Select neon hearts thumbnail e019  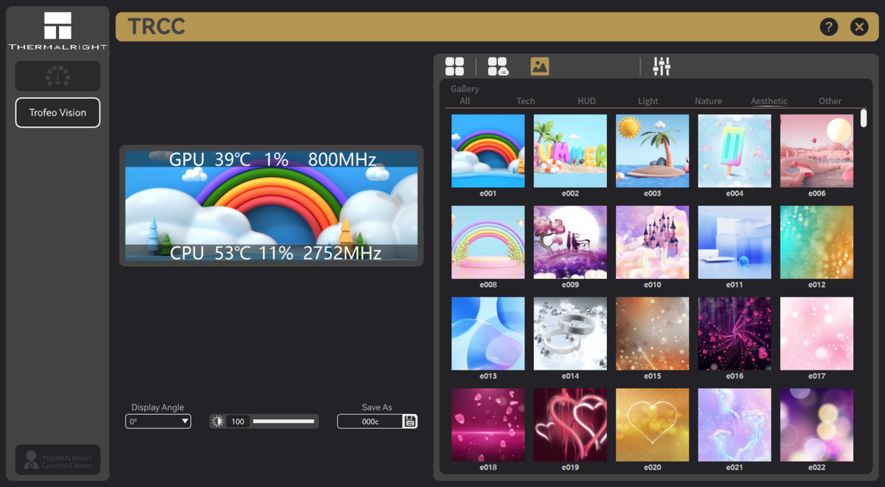570,425
